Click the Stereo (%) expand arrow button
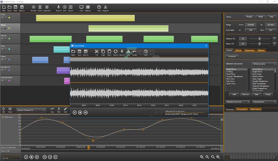The height and width of the screenshot is (161, 278). [274, 44]
